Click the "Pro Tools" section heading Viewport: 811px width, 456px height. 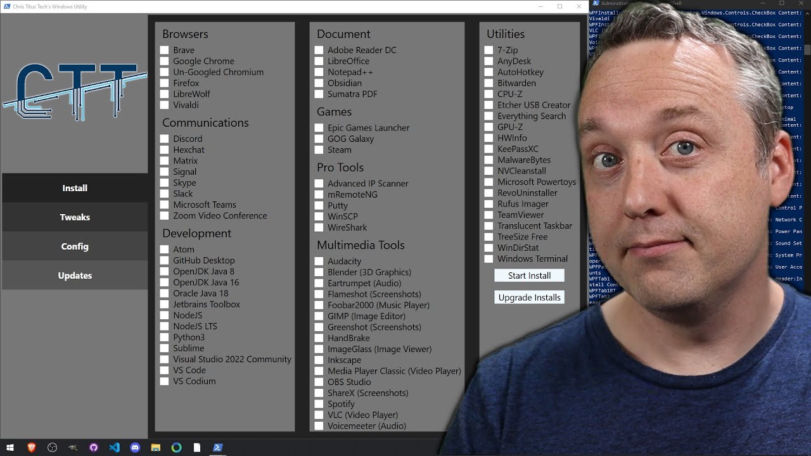[340, 167]
